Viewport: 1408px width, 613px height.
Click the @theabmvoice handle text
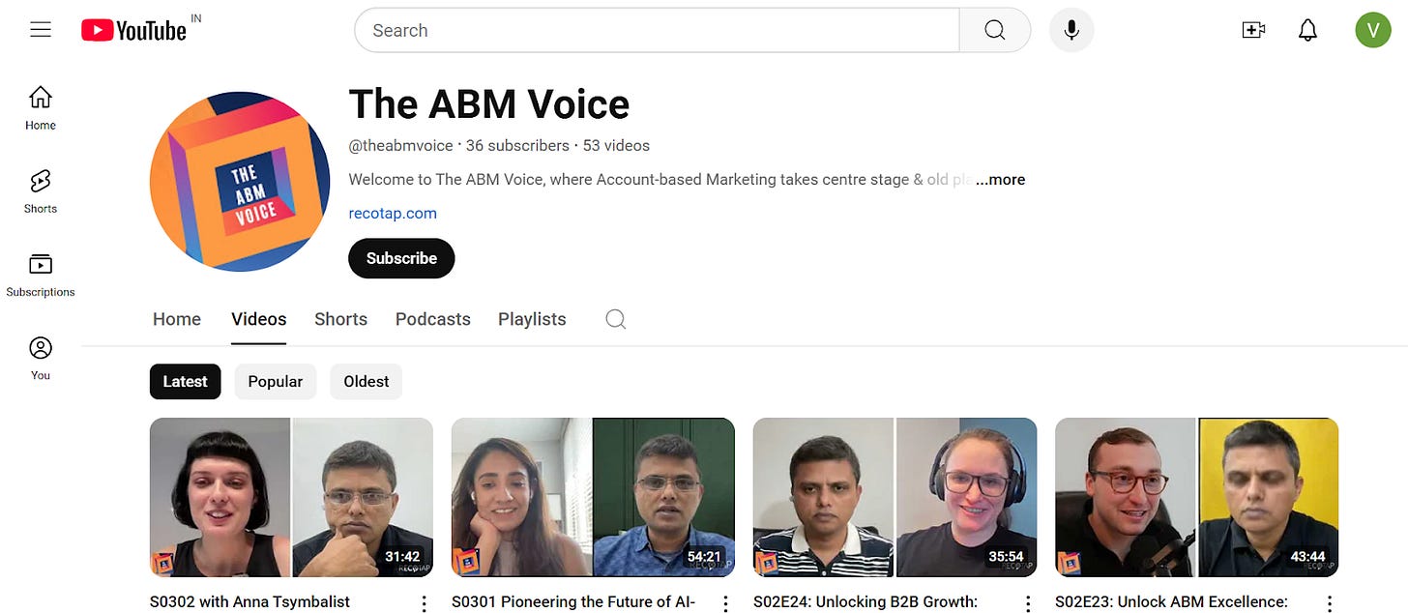(x=401, y=146)
